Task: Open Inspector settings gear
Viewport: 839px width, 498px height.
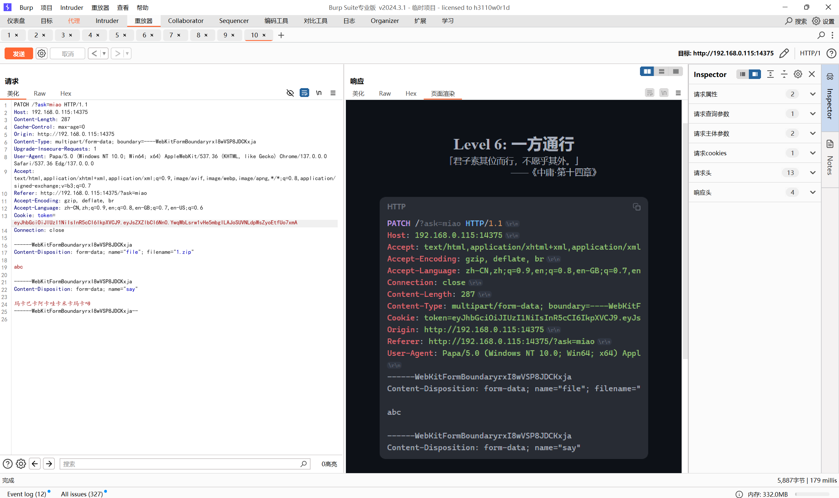Action: (798, 74)
